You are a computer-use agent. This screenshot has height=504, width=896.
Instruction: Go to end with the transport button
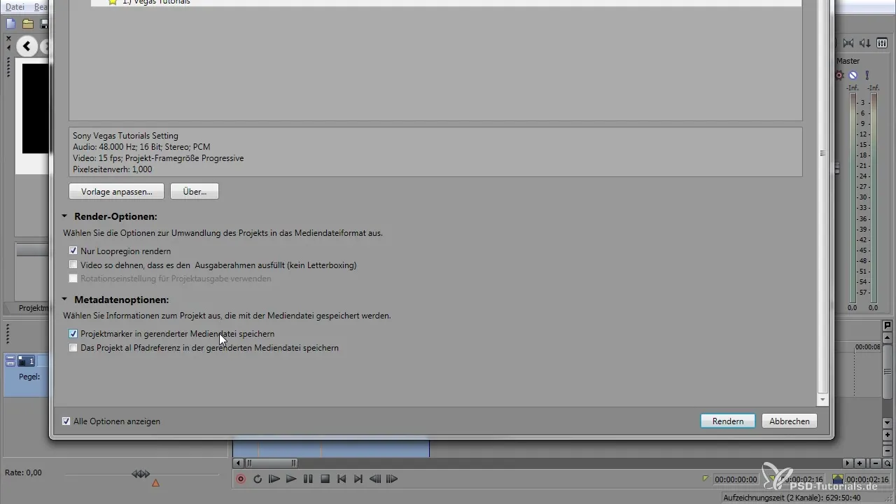pos(358,479)
